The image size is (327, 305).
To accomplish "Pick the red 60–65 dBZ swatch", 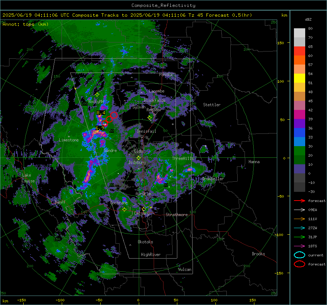I will (299, 51).
